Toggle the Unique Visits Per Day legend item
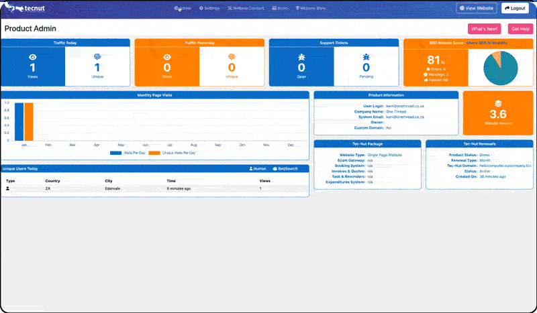Image resolution: width=537 pixels, height=313 pixels. click(x=172, y=153)
